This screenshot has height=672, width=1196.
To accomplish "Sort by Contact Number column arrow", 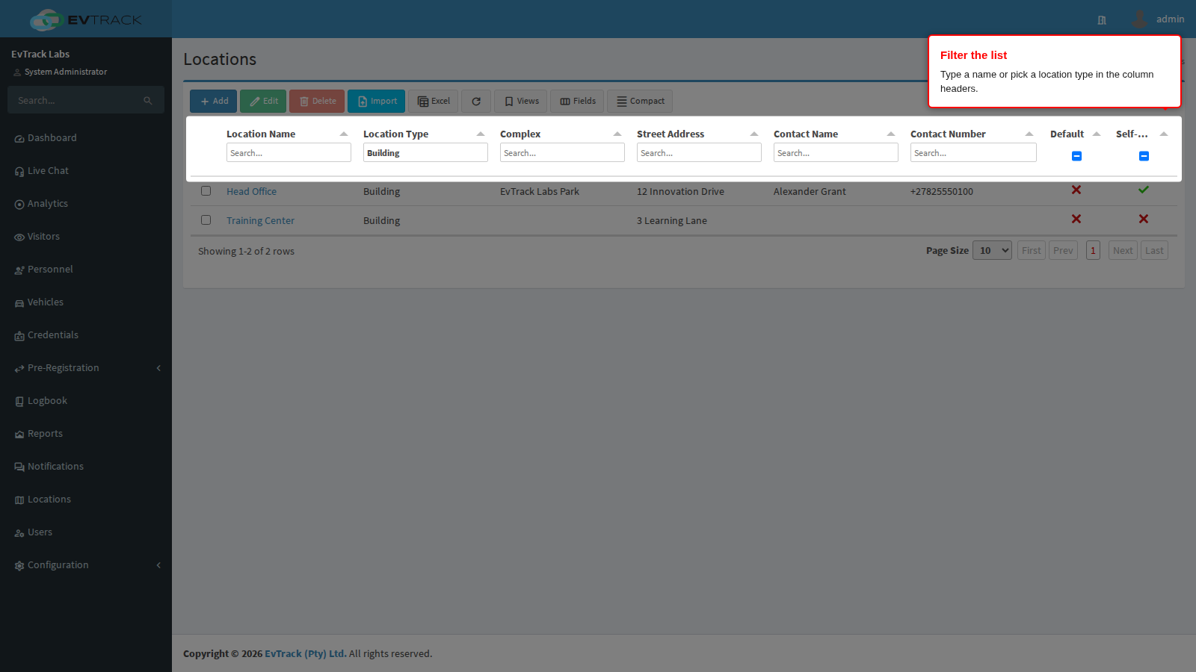I will [1029, 134].
